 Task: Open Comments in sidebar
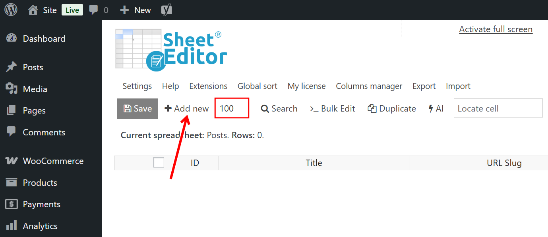coord(44,132)
